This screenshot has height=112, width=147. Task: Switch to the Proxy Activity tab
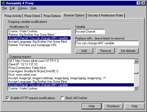pos(13,16)
